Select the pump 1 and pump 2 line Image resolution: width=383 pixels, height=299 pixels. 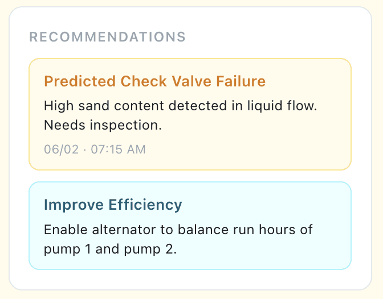[110, 250]
